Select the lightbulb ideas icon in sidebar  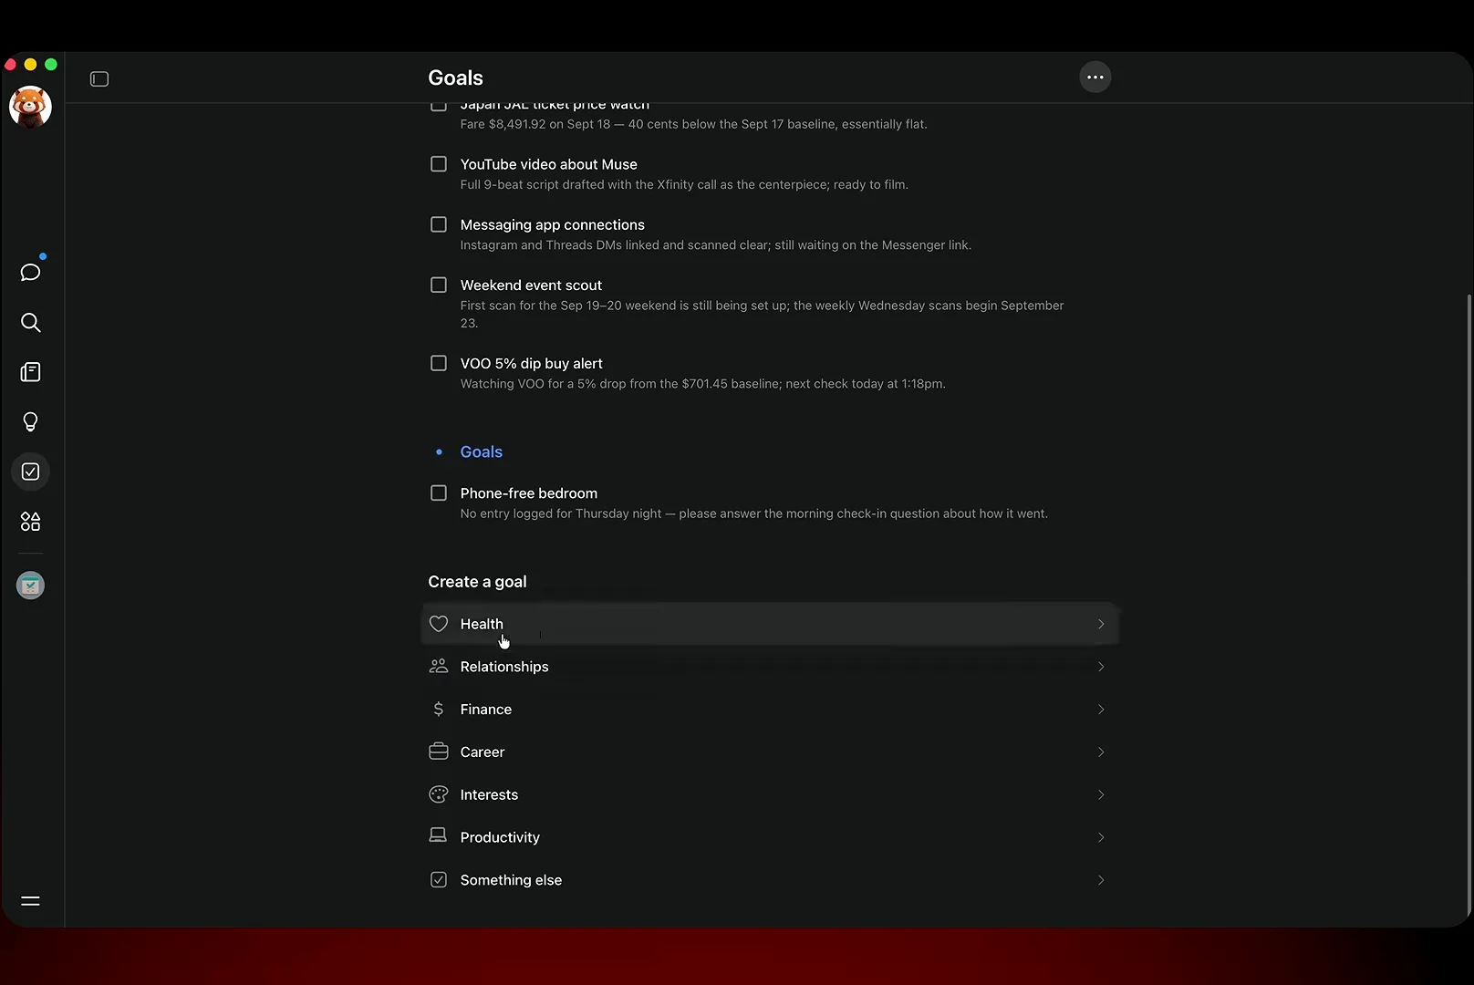(x=30, y=421)
